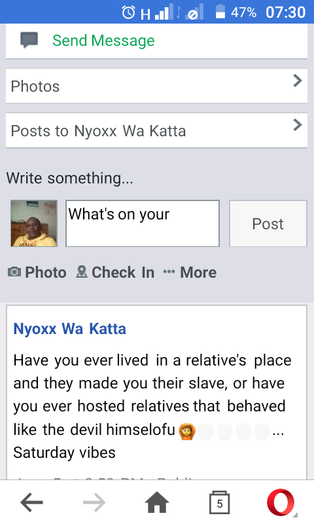This screenshot has height=524, width=314.
Task: Tap the browser home icon
Action: (x=157, y=502)
